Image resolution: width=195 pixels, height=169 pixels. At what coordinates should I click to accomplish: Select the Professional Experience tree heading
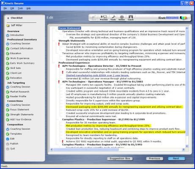tap(74, 63)
